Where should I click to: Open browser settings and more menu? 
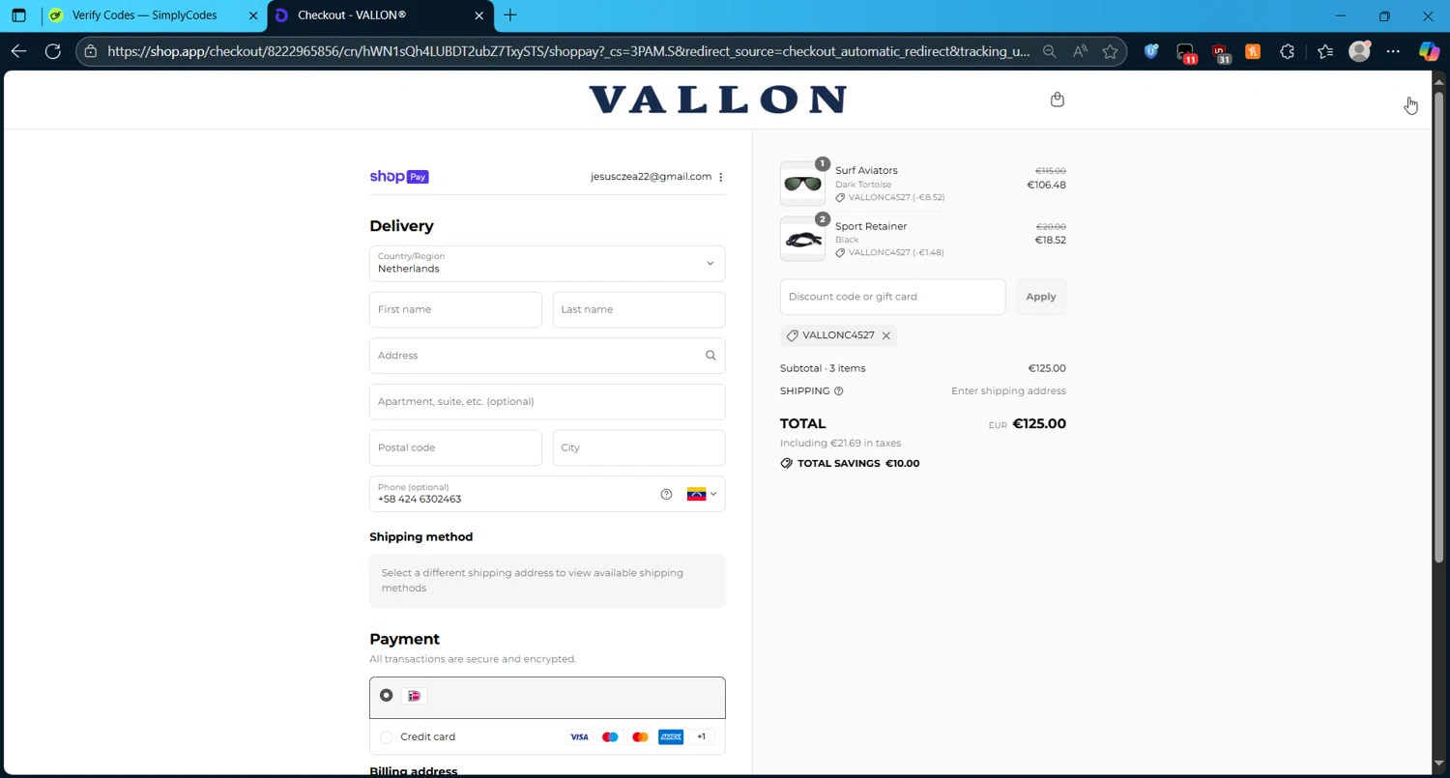[x=1393, y=51]
